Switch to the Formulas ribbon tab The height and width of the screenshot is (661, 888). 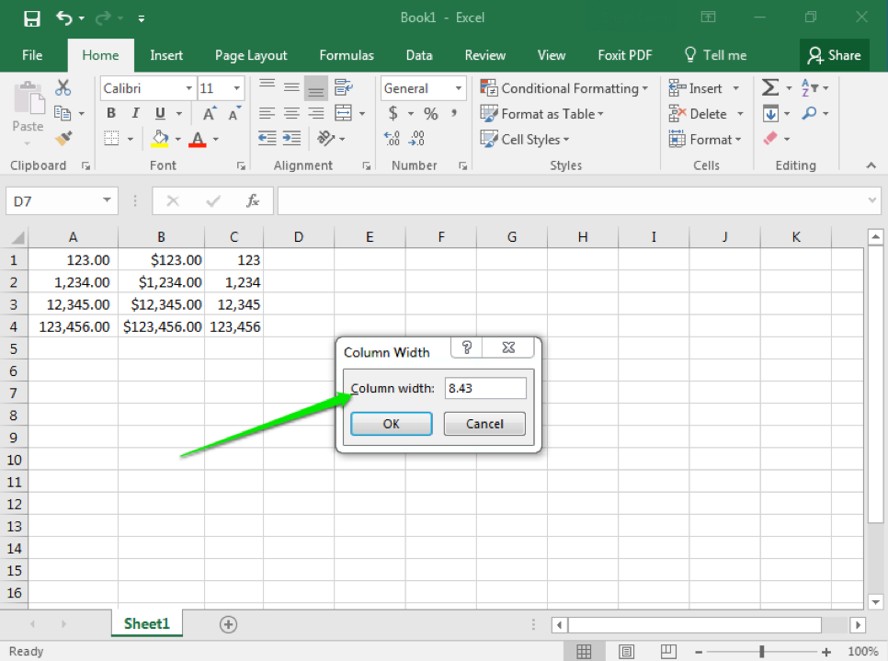pos(347,55)
